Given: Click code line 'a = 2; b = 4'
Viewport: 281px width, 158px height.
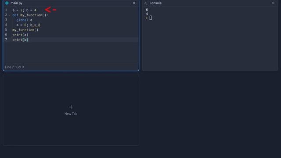Looking at the screenshot, I should tap(25, 10).
